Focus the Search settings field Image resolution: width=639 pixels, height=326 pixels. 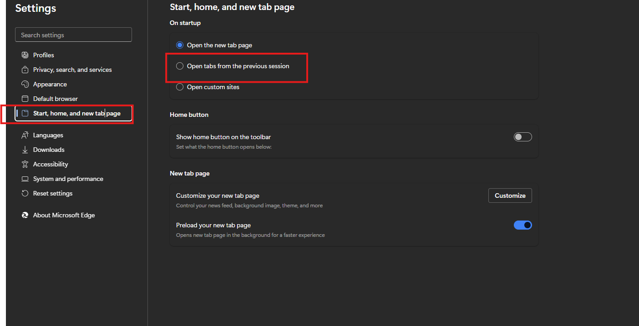click(73, 35)
